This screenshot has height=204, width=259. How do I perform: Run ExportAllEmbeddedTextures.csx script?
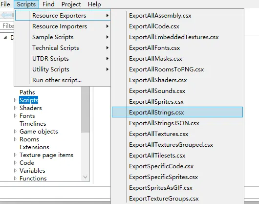tap(177, 37)
